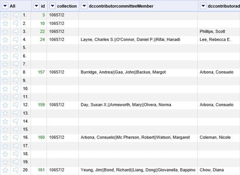The image size is (240, 175).
Task: Star row 18
Action: [x=5, y=154]
